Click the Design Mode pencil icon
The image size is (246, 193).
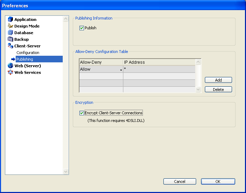pyautogui.click(x=10, y=26)
